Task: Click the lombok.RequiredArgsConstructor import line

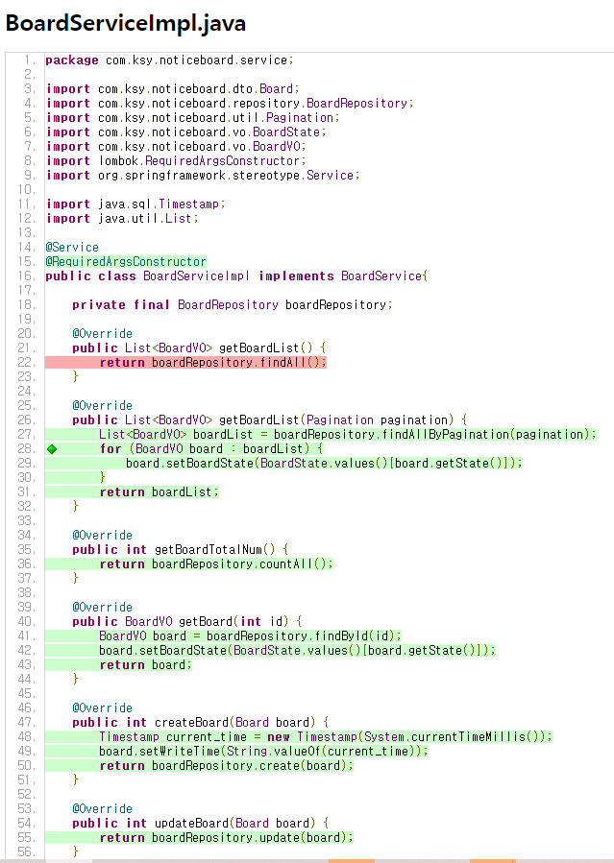Action: [x=176, y=160]
